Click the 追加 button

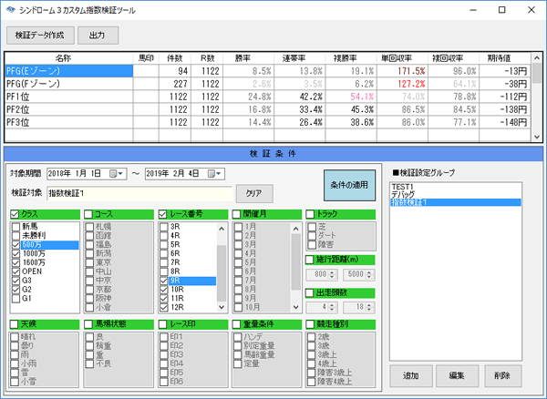point(411,375)
